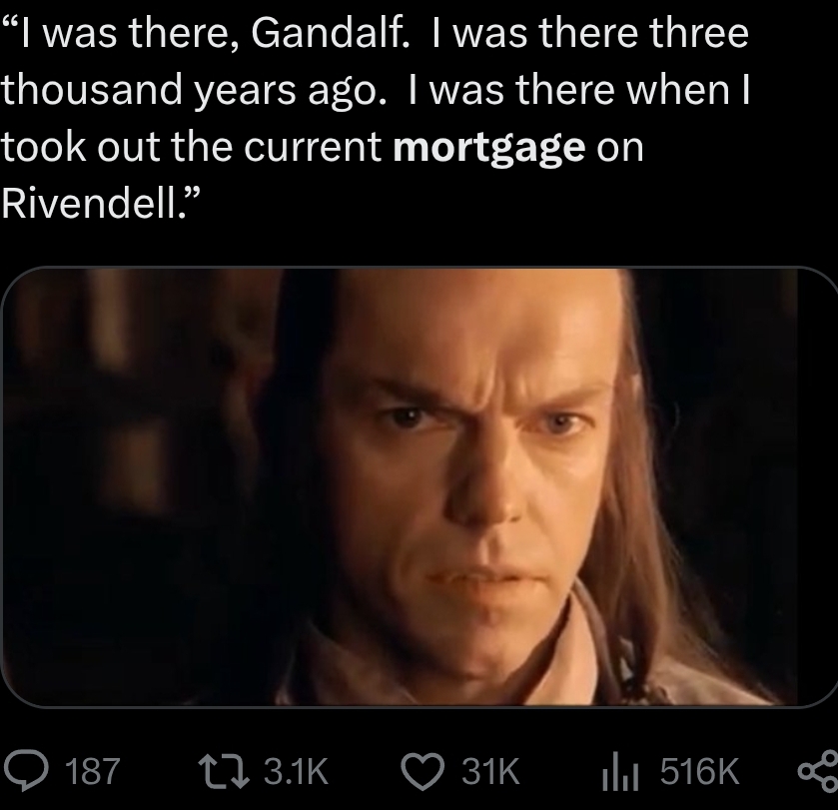Click the 3.1K reposts count

296,771
